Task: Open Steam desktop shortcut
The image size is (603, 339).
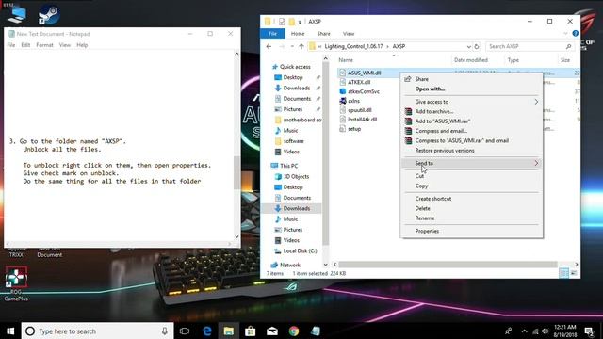Action: pyautogui.click(x=49, y=14)
